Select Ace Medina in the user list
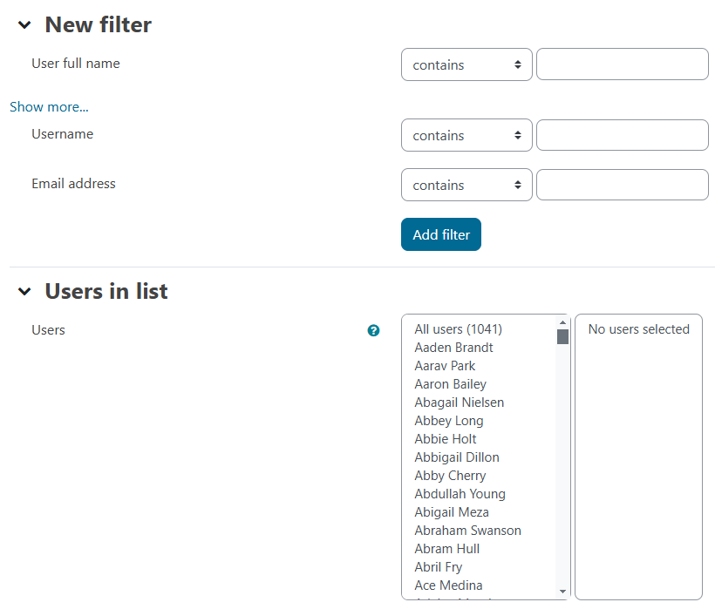 click(448, 585)
